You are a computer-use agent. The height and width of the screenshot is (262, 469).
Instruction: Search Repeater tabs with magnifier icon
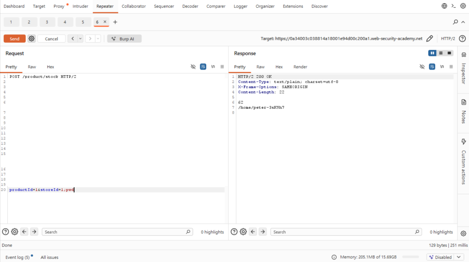pos(455,22)
